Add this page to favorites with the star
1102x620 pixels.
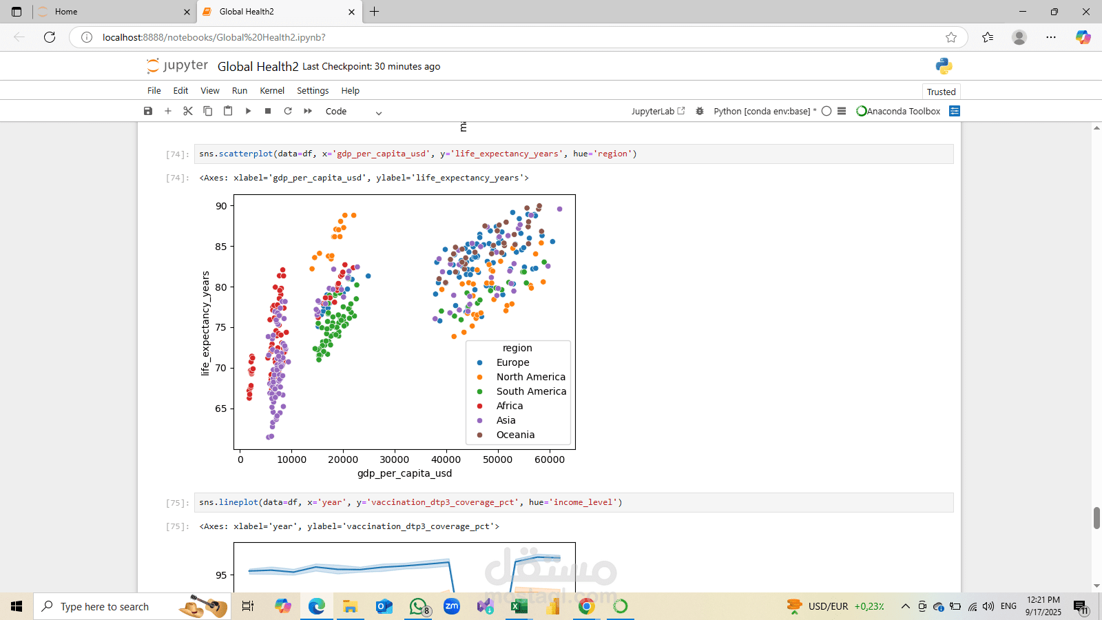pyautogui.click(x=951, y=37)
